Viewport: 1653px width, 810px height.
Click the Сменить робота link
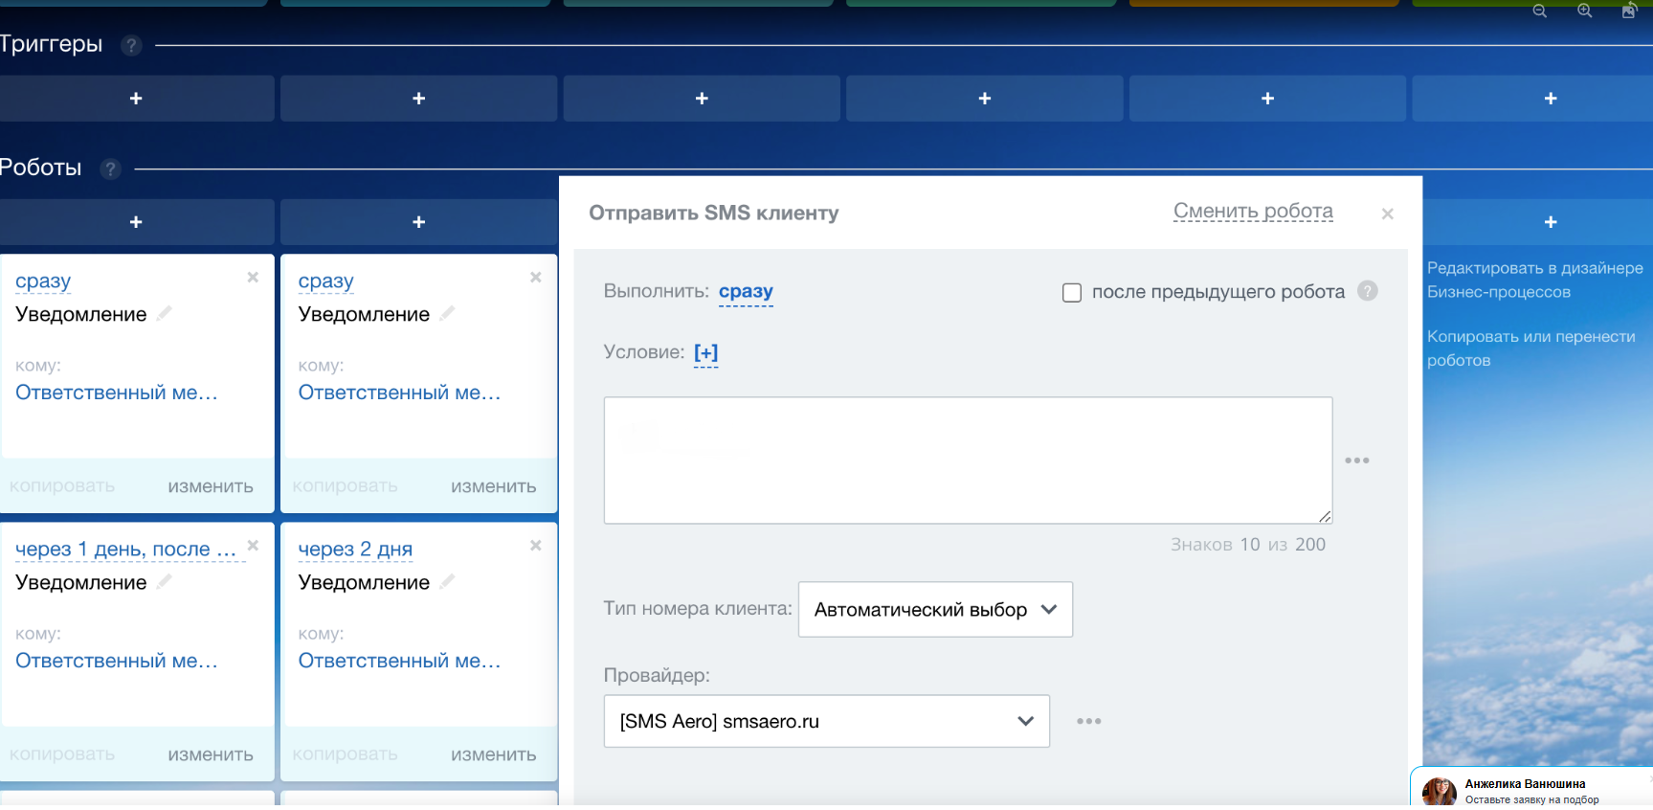[x=1253, y=211]
